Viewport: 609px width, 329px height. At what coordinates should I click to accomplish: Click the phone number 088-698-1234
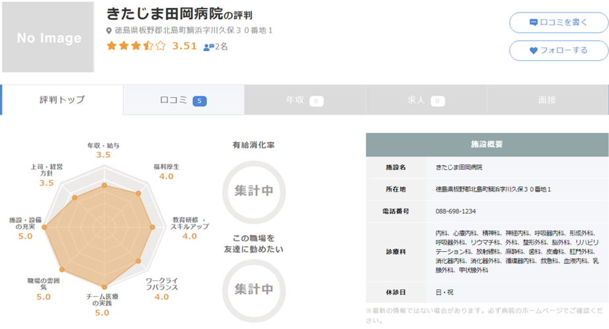tap(456, 211)
